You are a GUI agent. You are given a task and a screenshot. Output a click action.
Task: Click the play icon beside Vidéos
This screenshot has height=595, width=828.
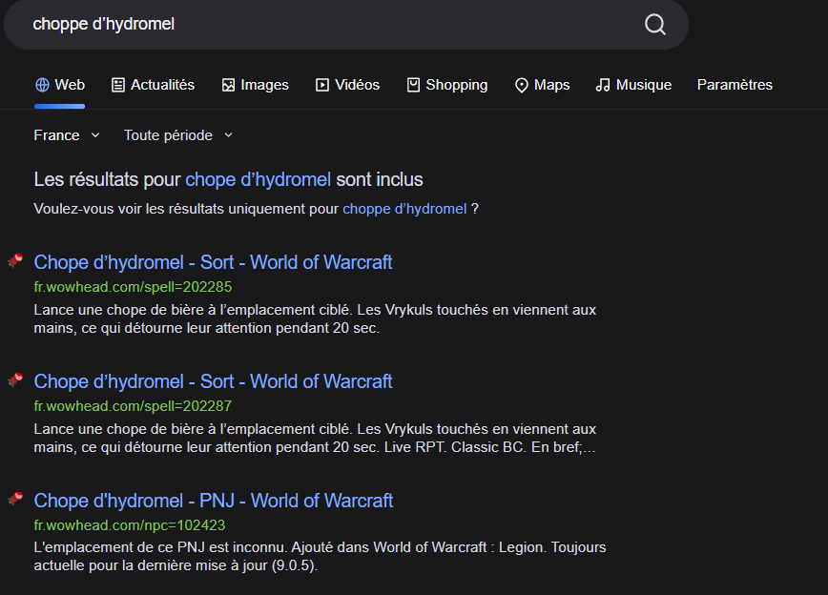[x=322, y=85]
